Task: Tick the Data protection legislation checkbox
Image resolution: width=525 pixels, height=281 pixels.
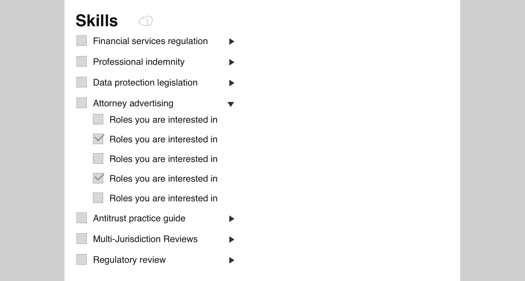Action: tap(82, 82)
